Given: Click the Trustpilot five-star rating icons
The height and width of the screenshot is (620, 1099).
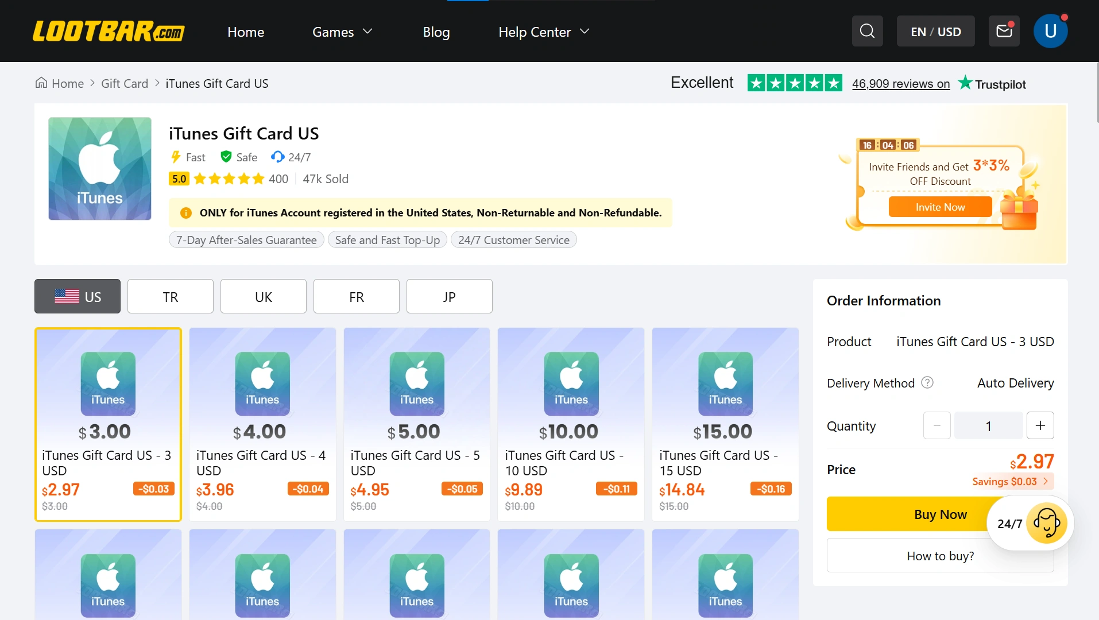Looking at the screenshot, I should click(795, 83).
